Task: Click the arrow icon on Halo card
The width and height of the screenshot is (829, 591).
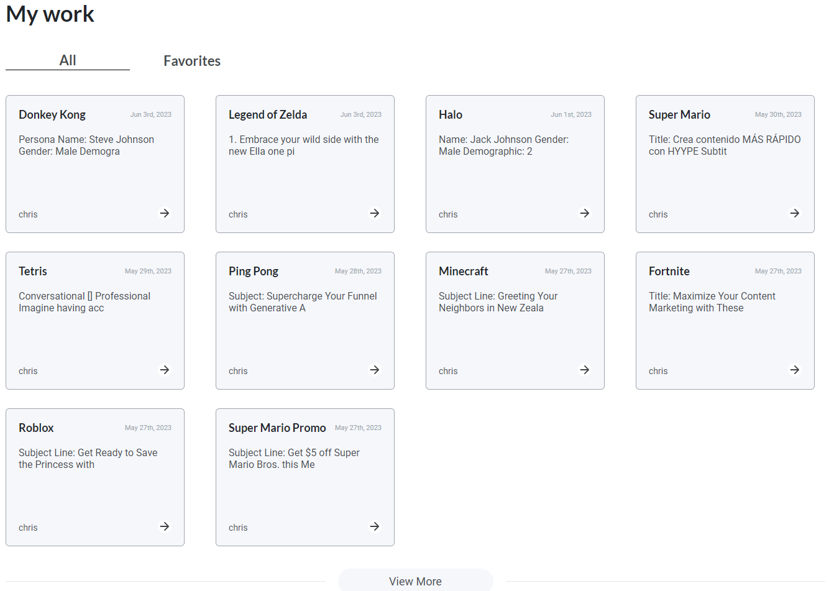Action: pos(585,213)
